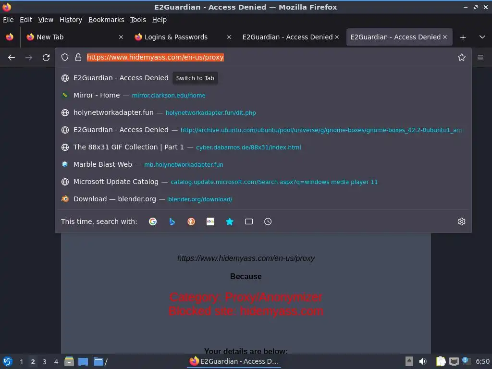The height and width of the screenshot is (369, 492).
Task: Search history using the clock icon
Action: 268,221
